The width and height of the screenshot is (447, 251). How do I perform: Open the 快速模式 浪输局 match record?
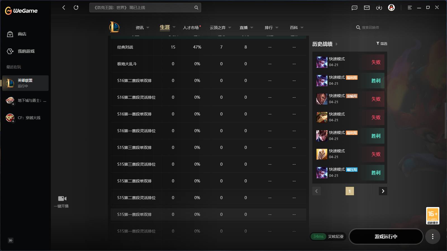coord(350,99)
